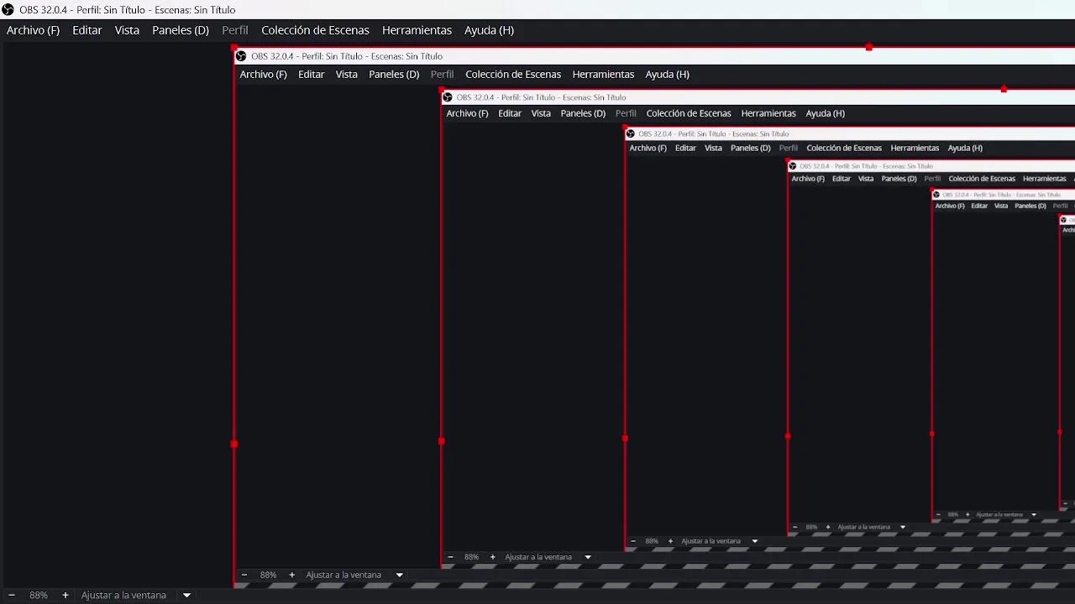Click the red top-edge handle of the outermost source
This screenshot has width=1075, height=604.
868,48
